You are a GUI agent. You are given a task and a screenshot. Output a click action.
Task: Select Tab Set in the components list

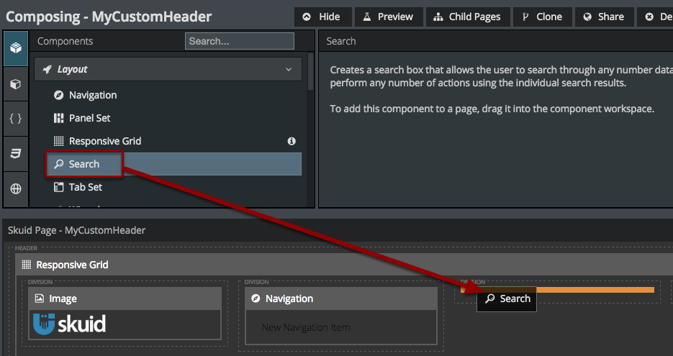[x=85, y=187]
